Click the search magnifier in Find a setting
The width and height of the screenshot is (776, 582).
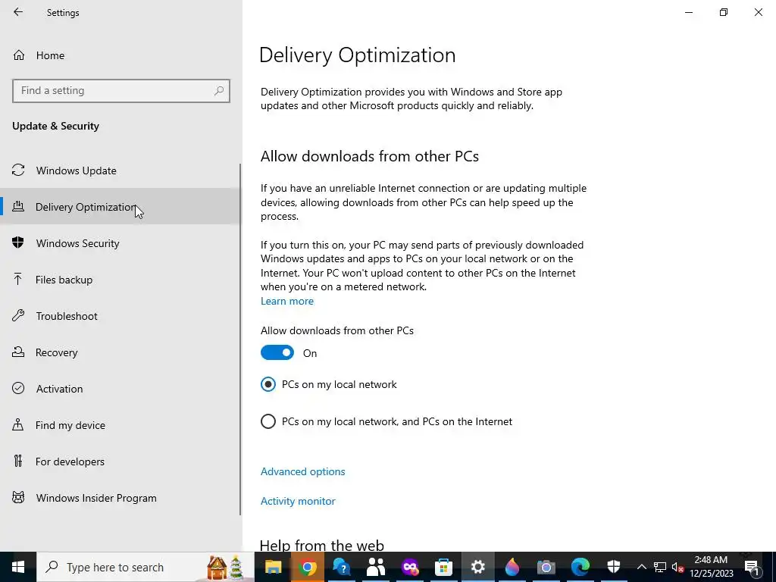click(x=219, y=91)
